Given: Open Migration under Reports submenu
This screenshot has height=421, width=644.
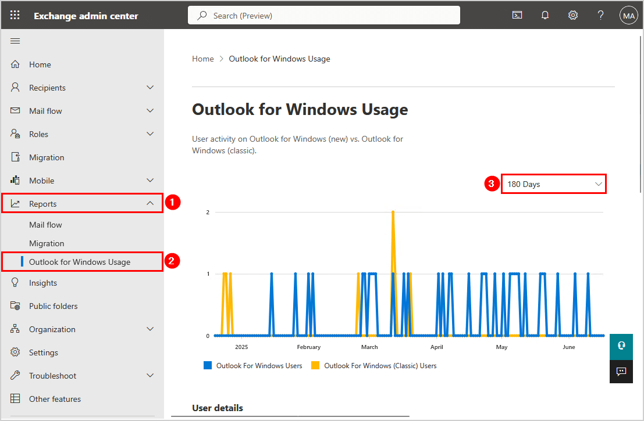Looking at the screenshot, I should pyautogui.click(x=47, y=243).
